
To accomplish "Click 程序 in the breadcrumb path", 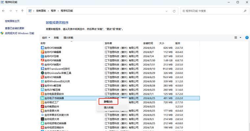I will [x=53, y=10].
